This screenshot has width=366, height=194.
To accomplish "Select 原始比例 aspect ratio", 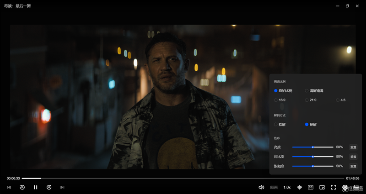I will click(x=283, y=90).
